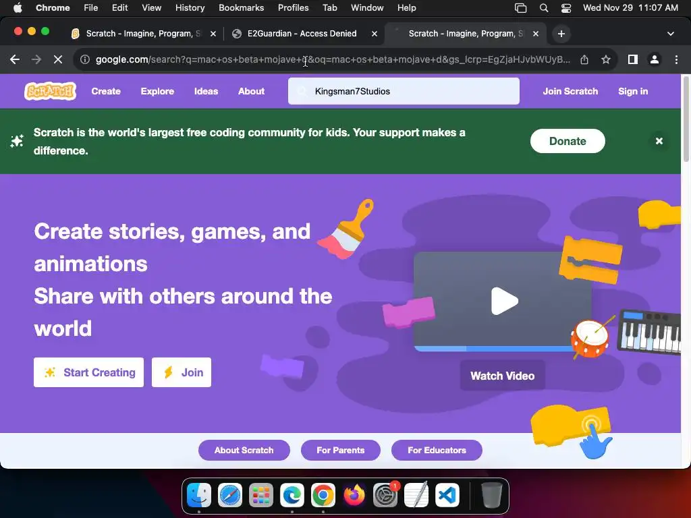Click the Donate button
This screenshot has height=518, width=691.
coord(568,141)
